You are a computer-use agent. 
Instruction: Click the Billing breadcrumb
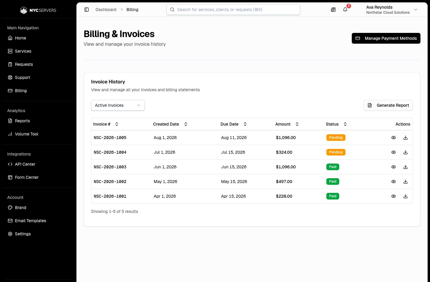coord(132,10)
